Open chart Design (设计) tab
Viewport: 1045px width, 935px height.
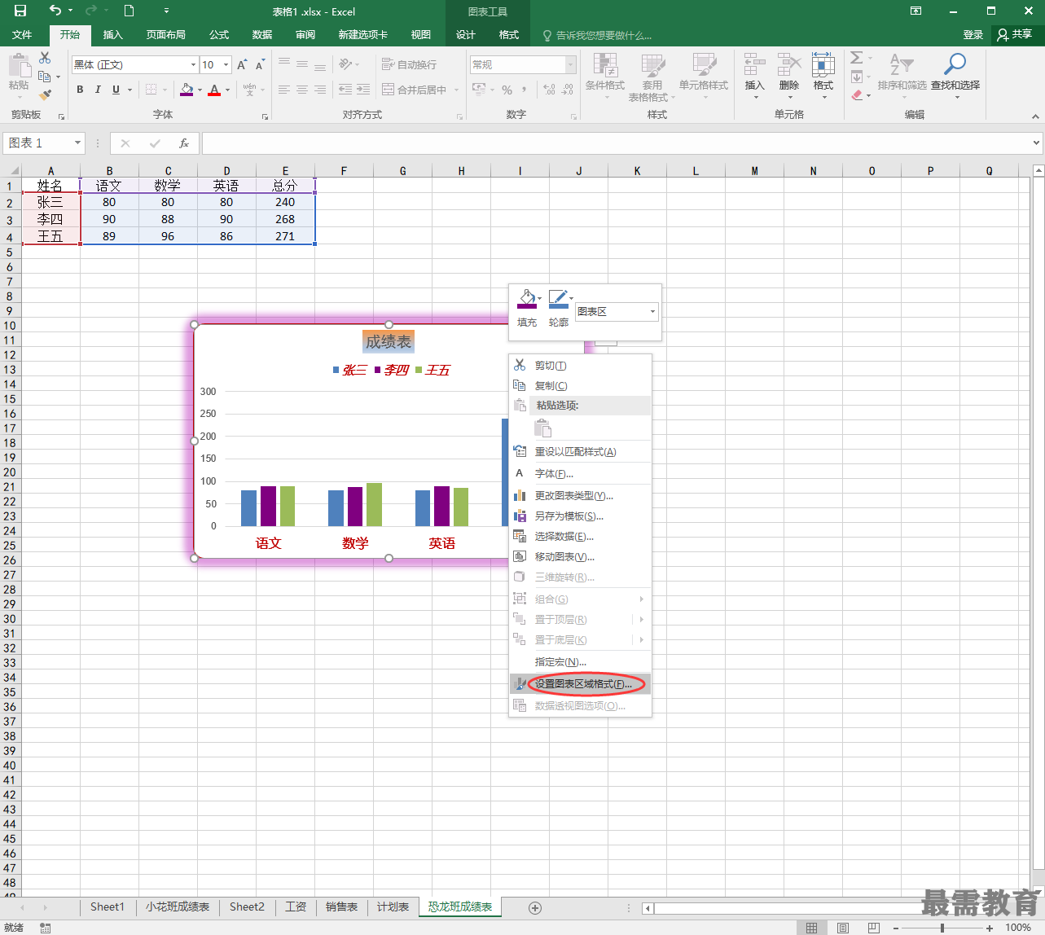click(x=466, y=34)
